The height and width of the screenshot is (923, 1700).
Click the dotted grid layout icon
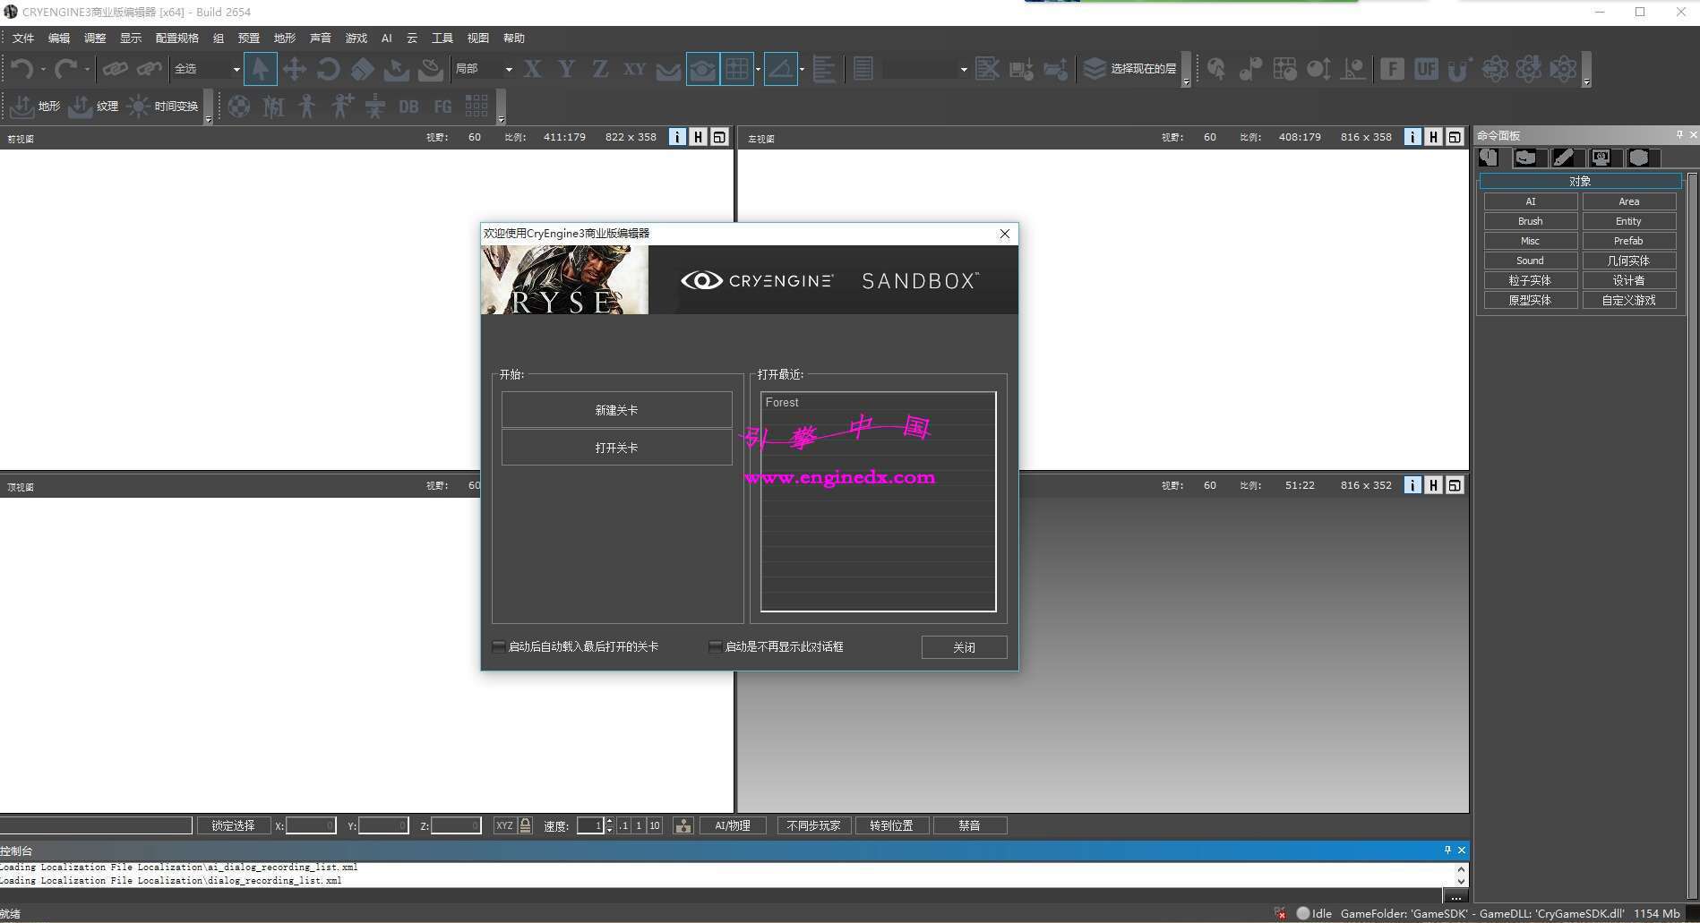coord(477,107)
